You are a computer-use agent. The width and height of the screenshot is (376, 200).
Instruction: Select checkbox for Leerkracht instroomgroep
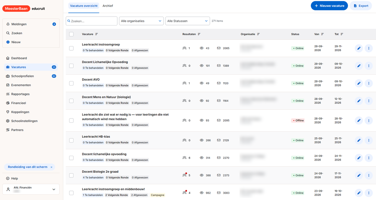pos(71,48)
